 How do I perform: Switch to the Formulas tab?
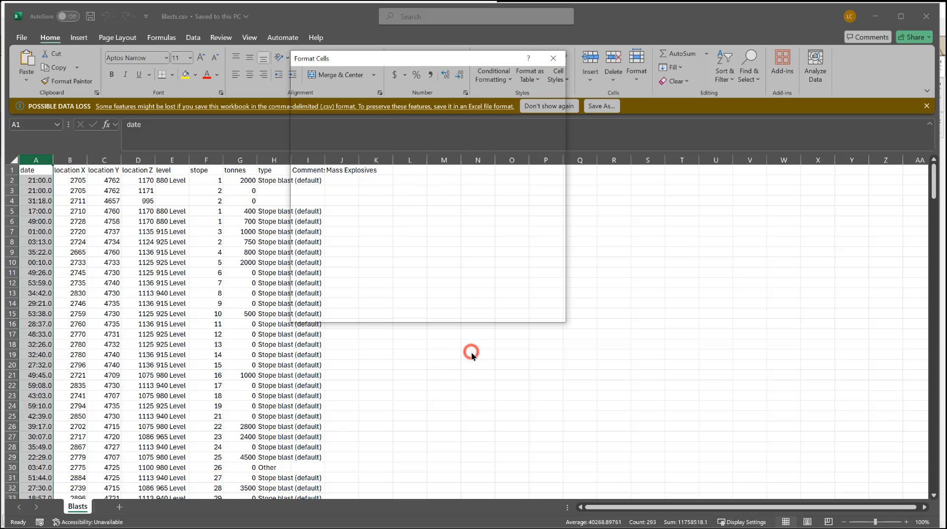click(161, 37)
